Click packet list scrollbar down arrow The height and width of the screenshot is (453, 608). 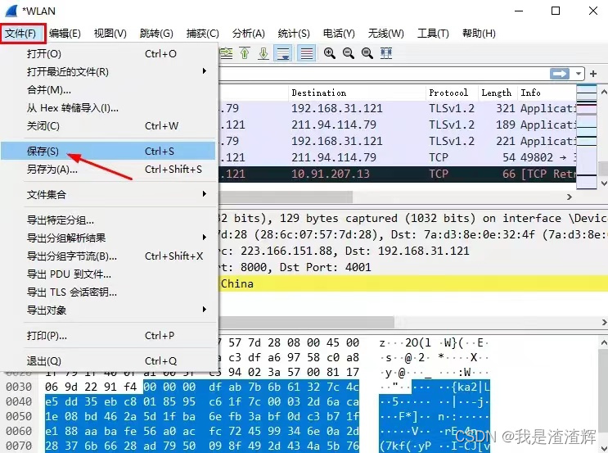coord(603,183)
